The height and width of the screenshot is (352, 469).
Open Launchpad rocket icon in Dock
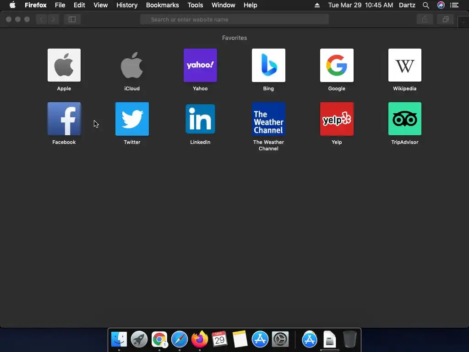click(x=139, y=339)
